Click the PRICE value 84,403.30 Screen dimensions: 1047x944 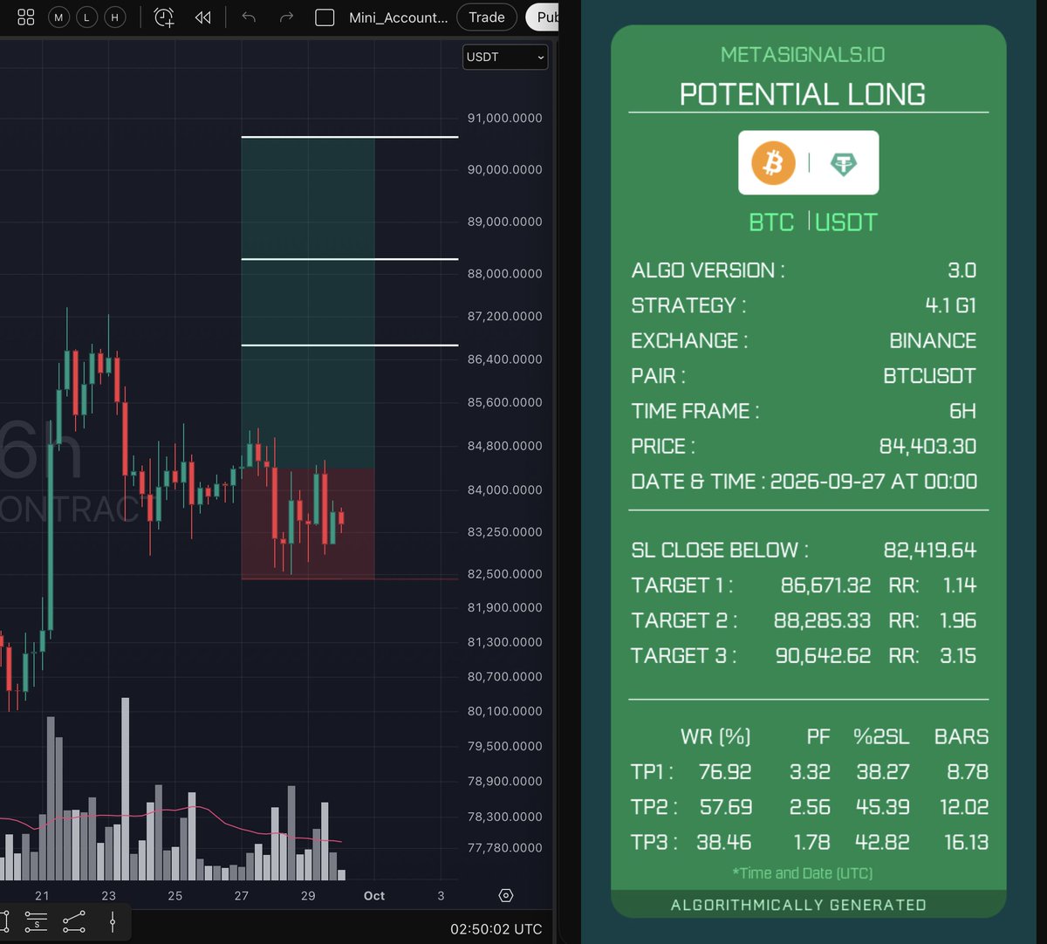tap(927, 447)
